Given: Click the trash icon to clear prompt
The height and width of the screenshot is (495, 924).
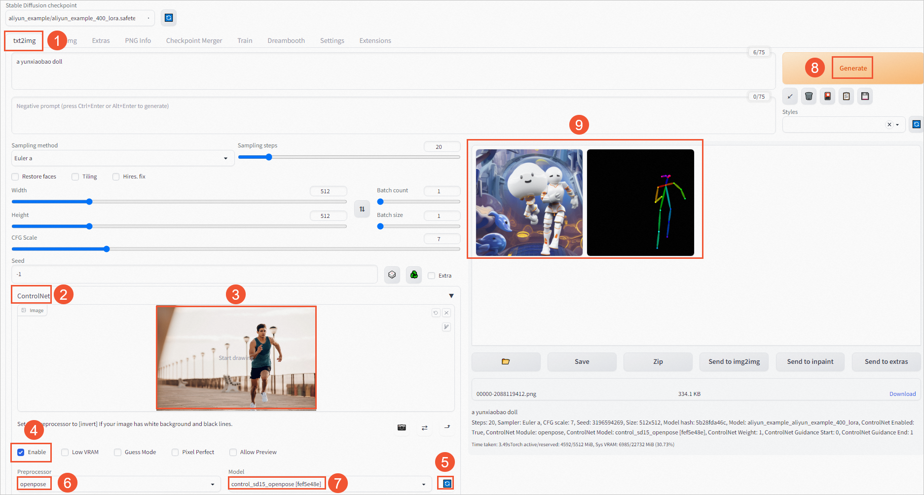Looking at the screenshot, I should [809, 96].
